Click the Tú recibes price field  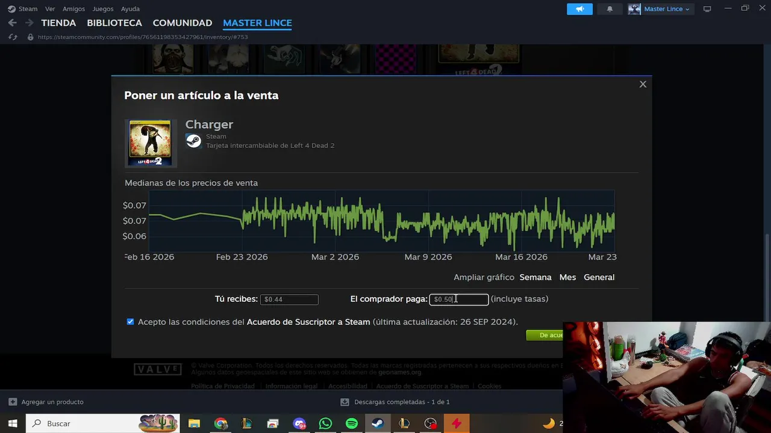tap(289, 299)
